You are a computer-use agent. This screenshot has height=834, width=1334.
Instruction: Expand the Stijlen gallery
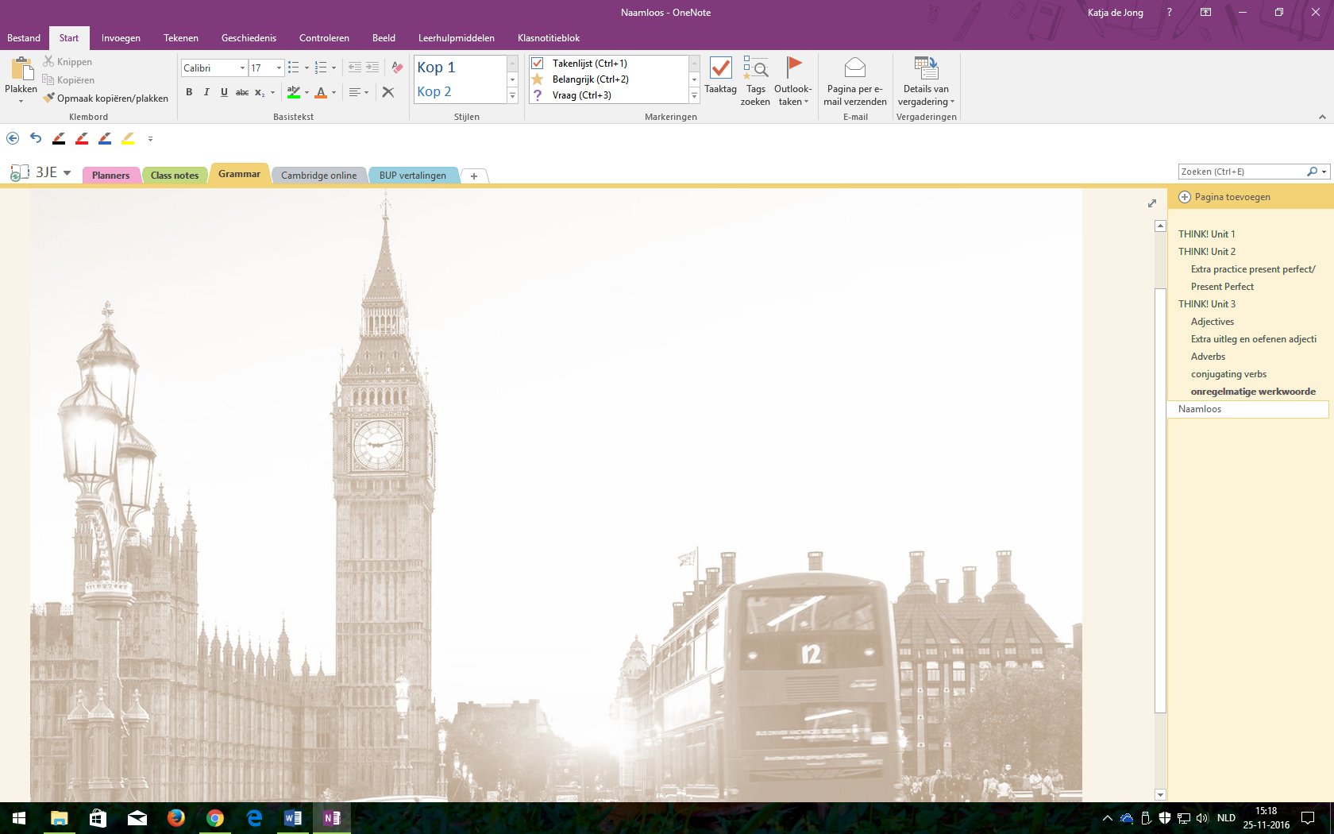pos(512,96)
